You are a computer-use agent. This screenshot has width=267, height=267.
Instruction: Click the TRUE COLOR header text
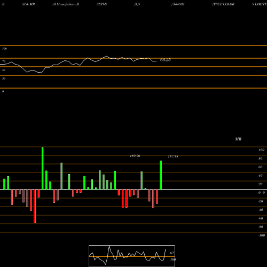(x=223, y=4)
